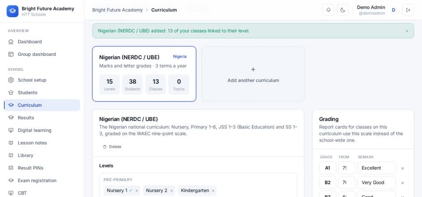Click the Excellent remark field

(377, 168)
